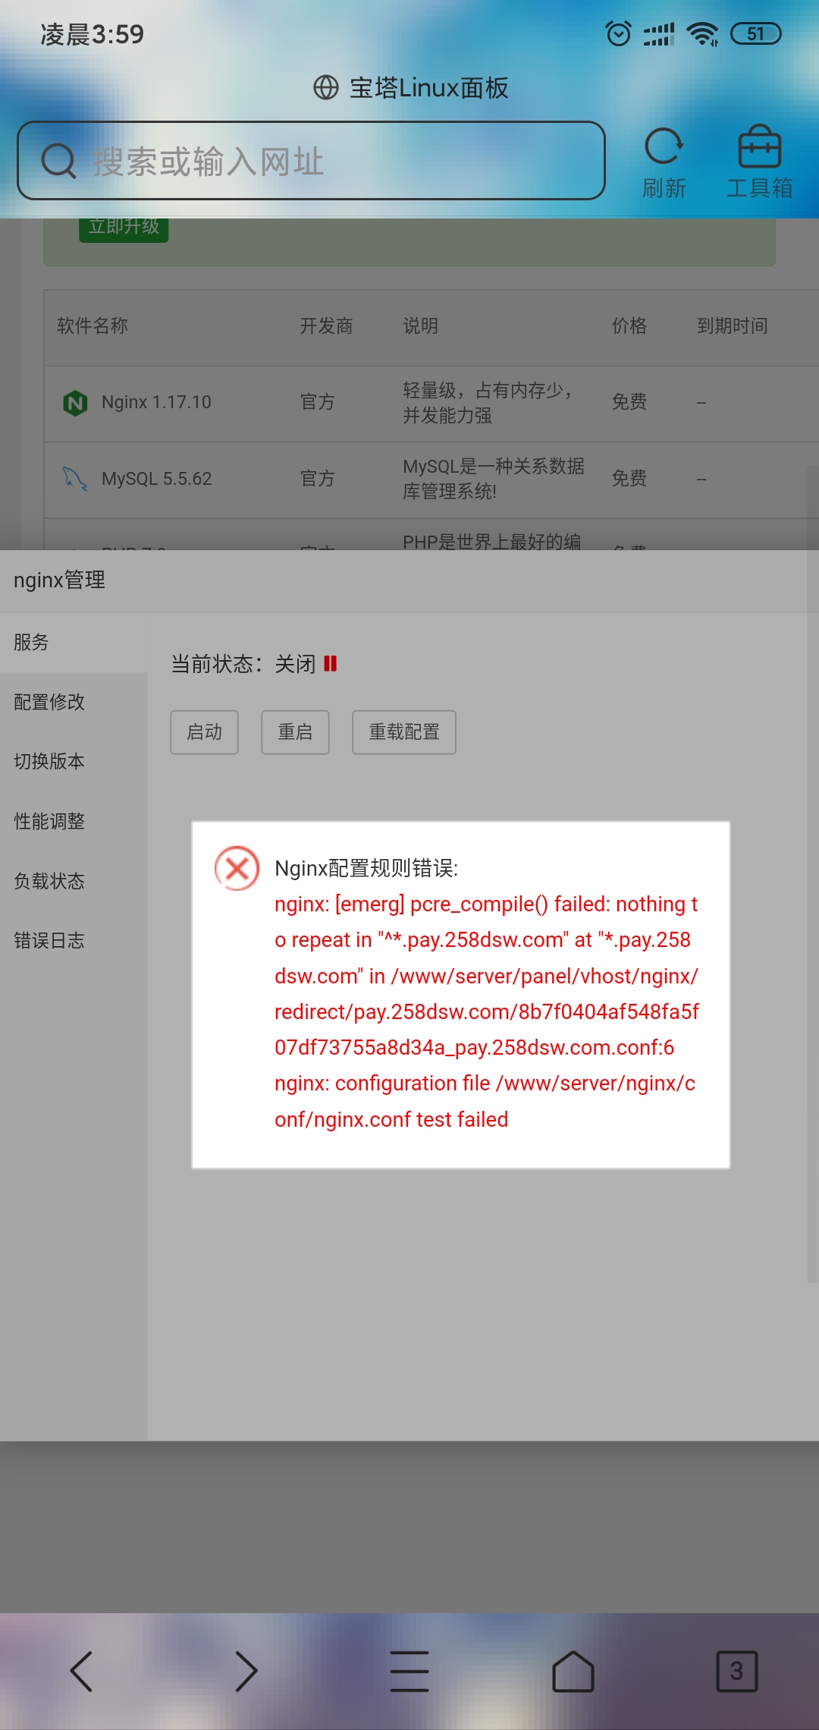Click the red paused status indicator next to 关闭

[330, 664]
